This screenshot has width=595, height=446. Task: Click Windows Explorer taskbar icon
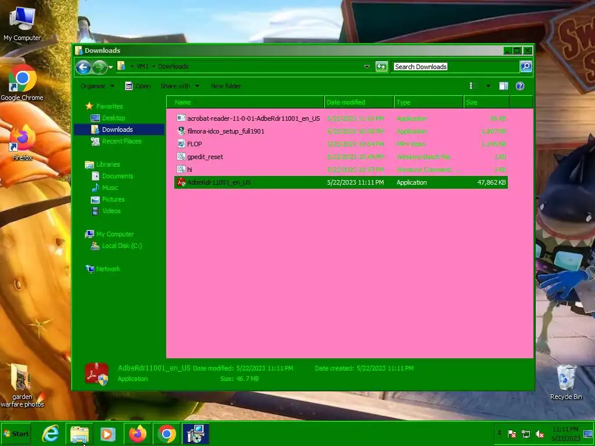pyautogui.click(x=79, y=434)
